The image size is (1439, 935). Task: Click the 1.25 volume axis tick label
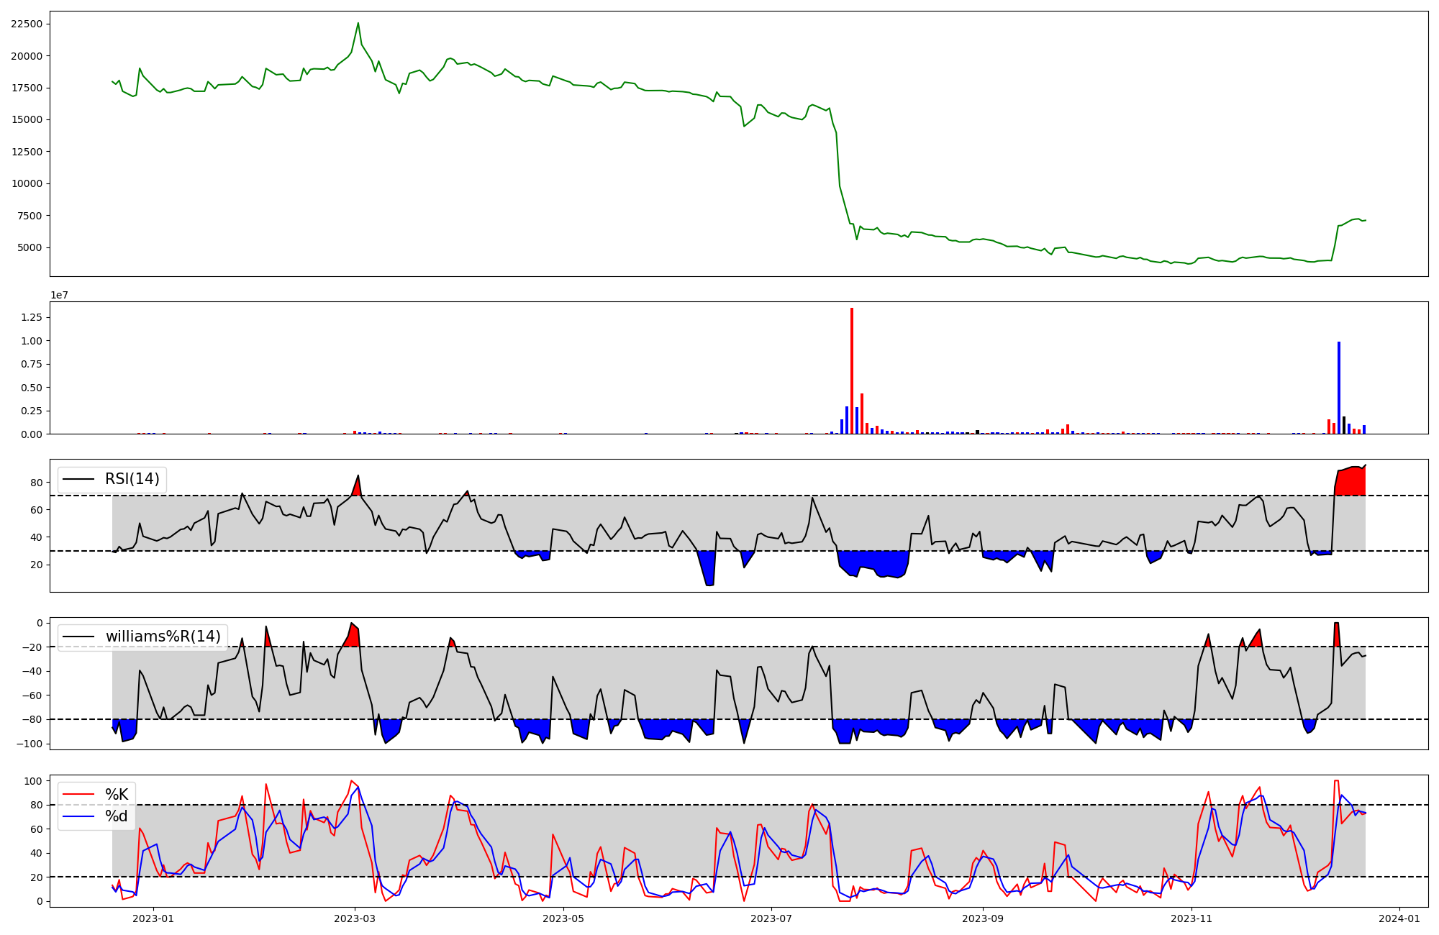tap(32, 317)
